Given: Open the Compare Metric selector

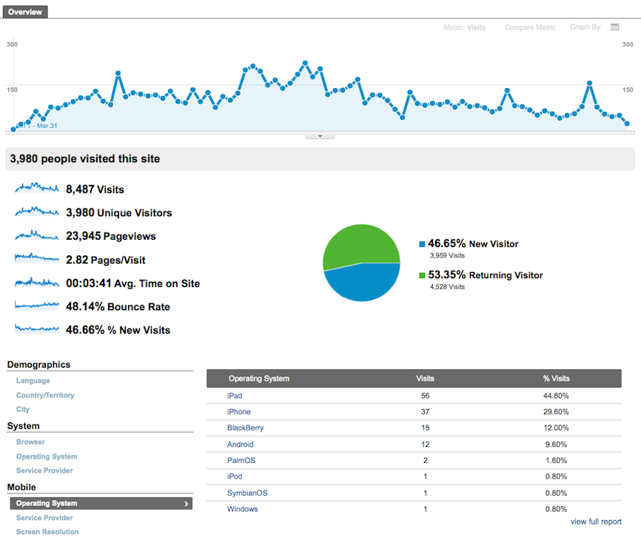Looking at the screenshot, I should point(530,27).
